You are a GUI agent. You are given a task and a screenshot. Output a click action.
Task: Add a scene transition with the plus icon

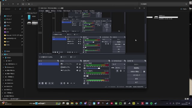[x=117, y=71]
